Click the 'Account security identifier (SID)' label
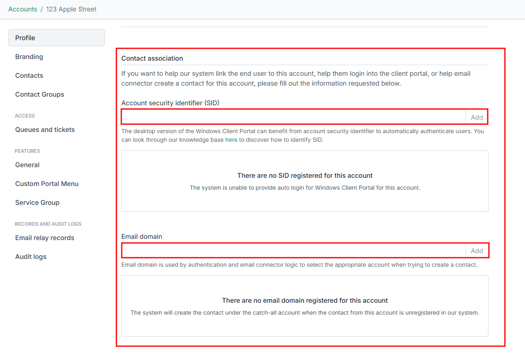 click(170, 103)
